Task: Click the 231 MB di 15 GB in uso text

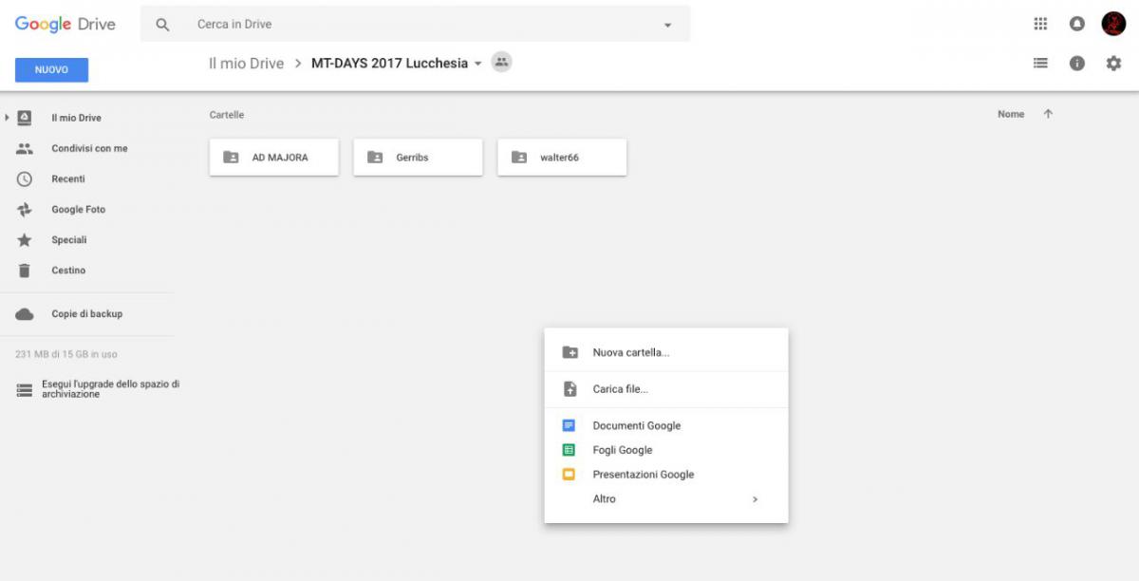Action: point(66,354)
